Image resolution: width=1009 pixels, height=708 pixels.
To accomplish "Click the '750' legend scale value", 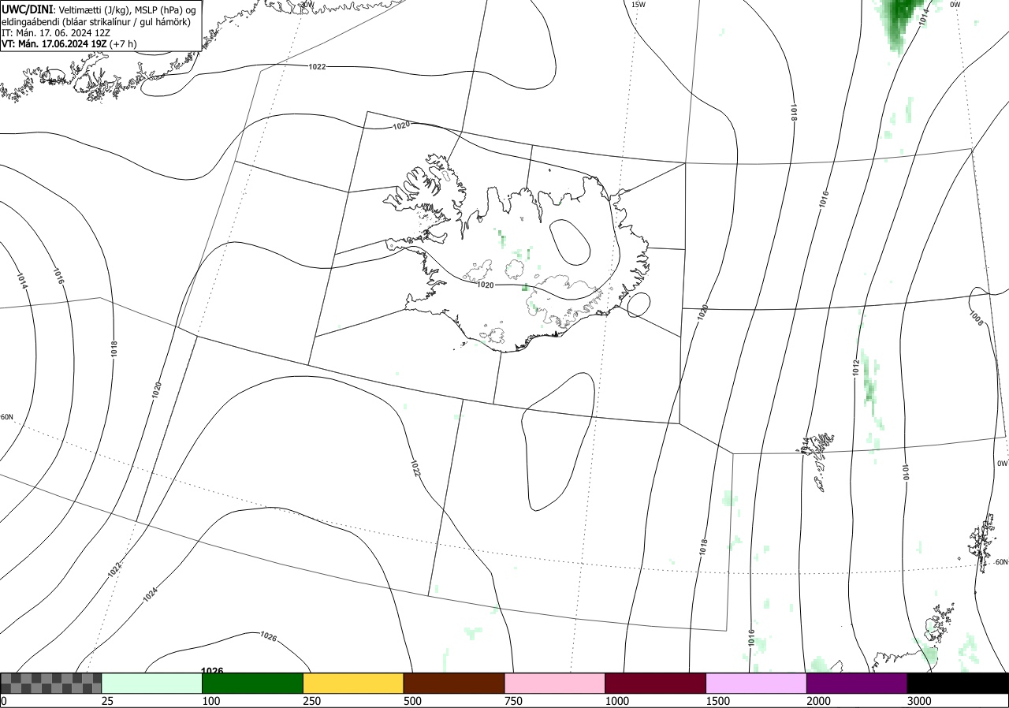I will point(513,701).
